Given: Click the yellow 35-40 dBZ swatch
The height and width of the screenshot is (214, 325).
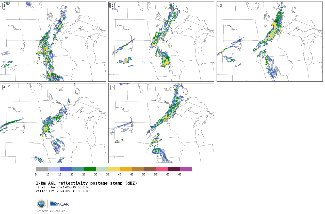Looking at the screenshot, I should coord(114,169).
